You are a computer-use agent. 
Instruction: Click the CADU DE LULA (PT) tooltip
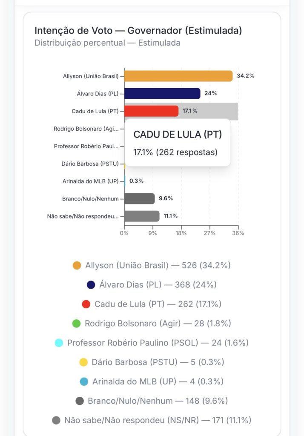(x=178, y=143)
